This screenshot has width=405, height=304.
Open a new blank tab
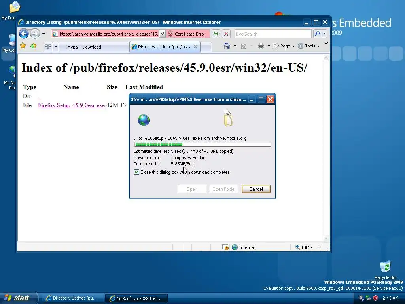pyautogui.click(x=206, y=47)
